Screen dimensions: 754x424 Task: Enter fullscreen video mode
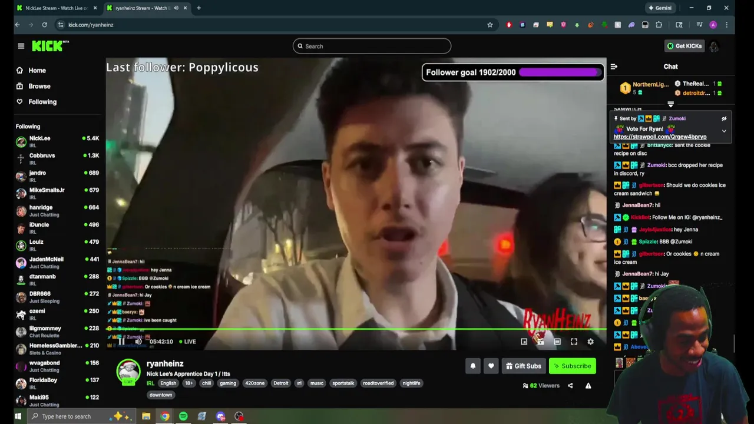coord(574,342)
